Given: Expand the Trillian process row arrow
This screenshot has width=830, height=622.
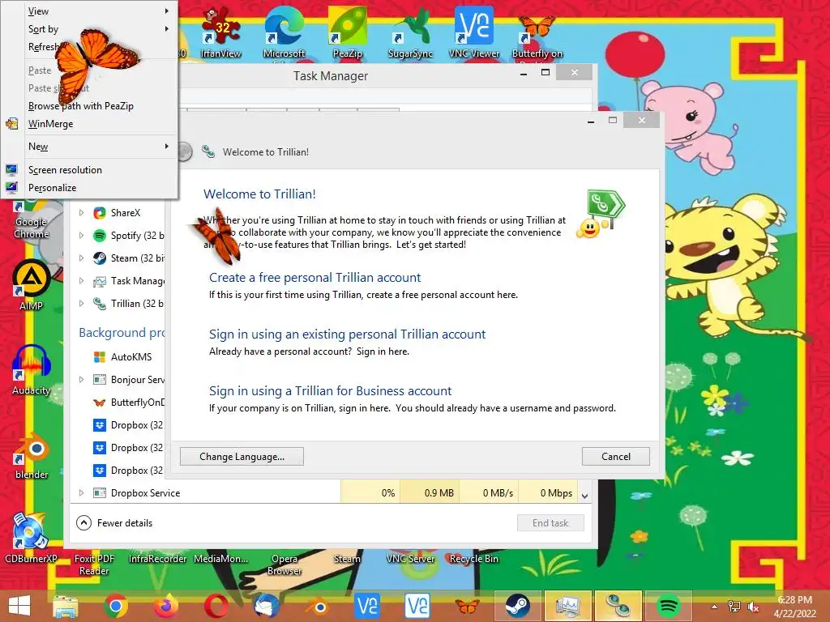Looking at the screenshot, I should [x=82, y=304].
